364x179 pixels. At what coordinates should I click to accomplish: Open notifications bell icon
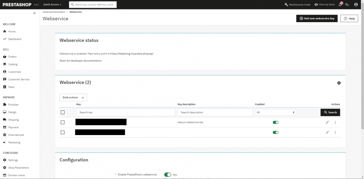(x=340, y=5)
